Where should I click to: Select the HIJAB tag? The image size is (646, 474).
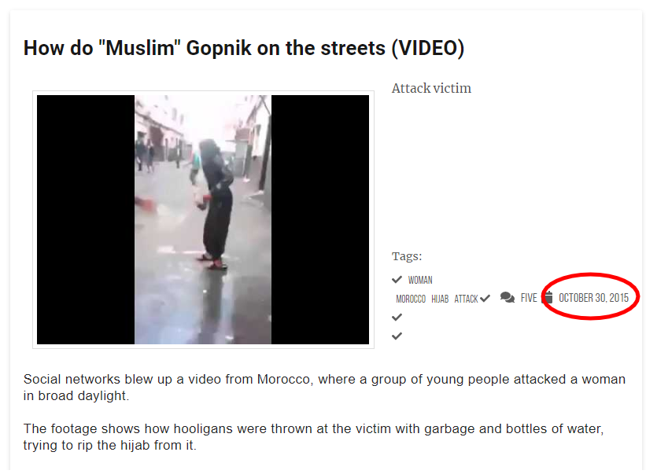440,299
